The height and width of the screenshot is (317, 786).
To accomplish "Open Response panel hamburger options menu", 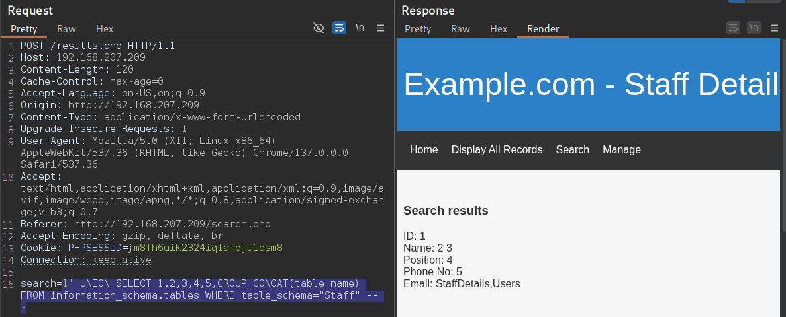I will 775,28.
